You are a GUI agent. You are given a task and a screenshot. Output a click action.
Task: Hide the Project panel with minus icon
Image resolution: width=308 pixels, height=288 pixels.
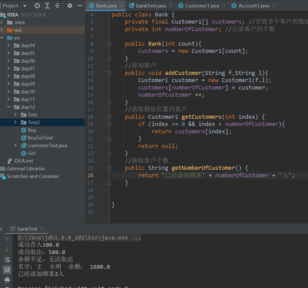[x=80, y=6]
